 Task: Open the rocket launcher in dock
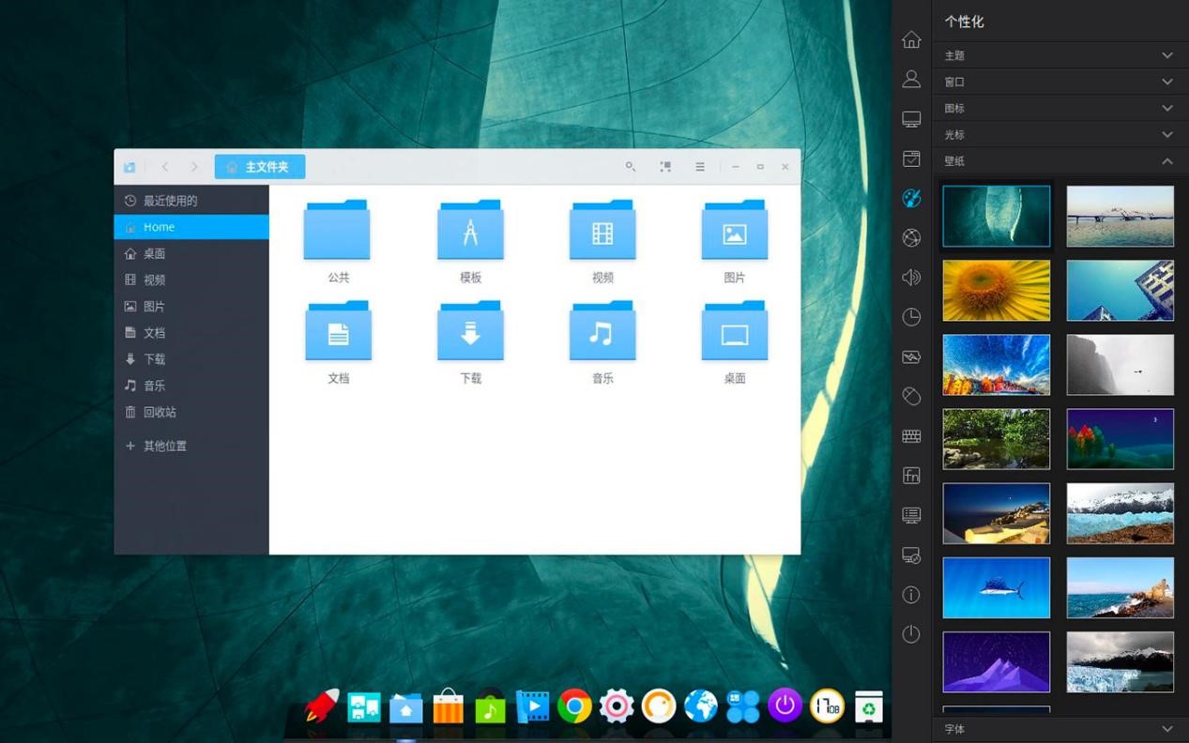click(x=322, y=706)
